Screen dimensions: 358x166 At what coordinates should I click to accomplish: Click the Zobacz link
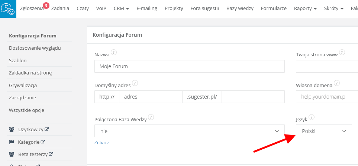click(x=101, y=143)
